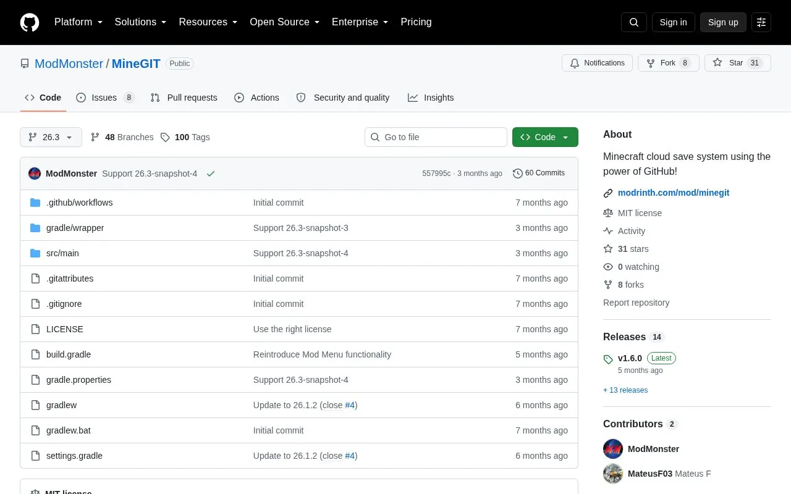Screen dimensions: 791x494
Task: Click the Report repository link
Action: tap(636, 303)
